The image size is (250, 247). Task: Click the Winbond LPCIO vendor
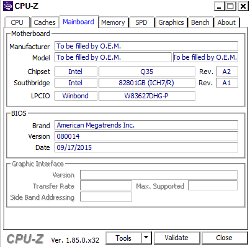tap(76, 96)
